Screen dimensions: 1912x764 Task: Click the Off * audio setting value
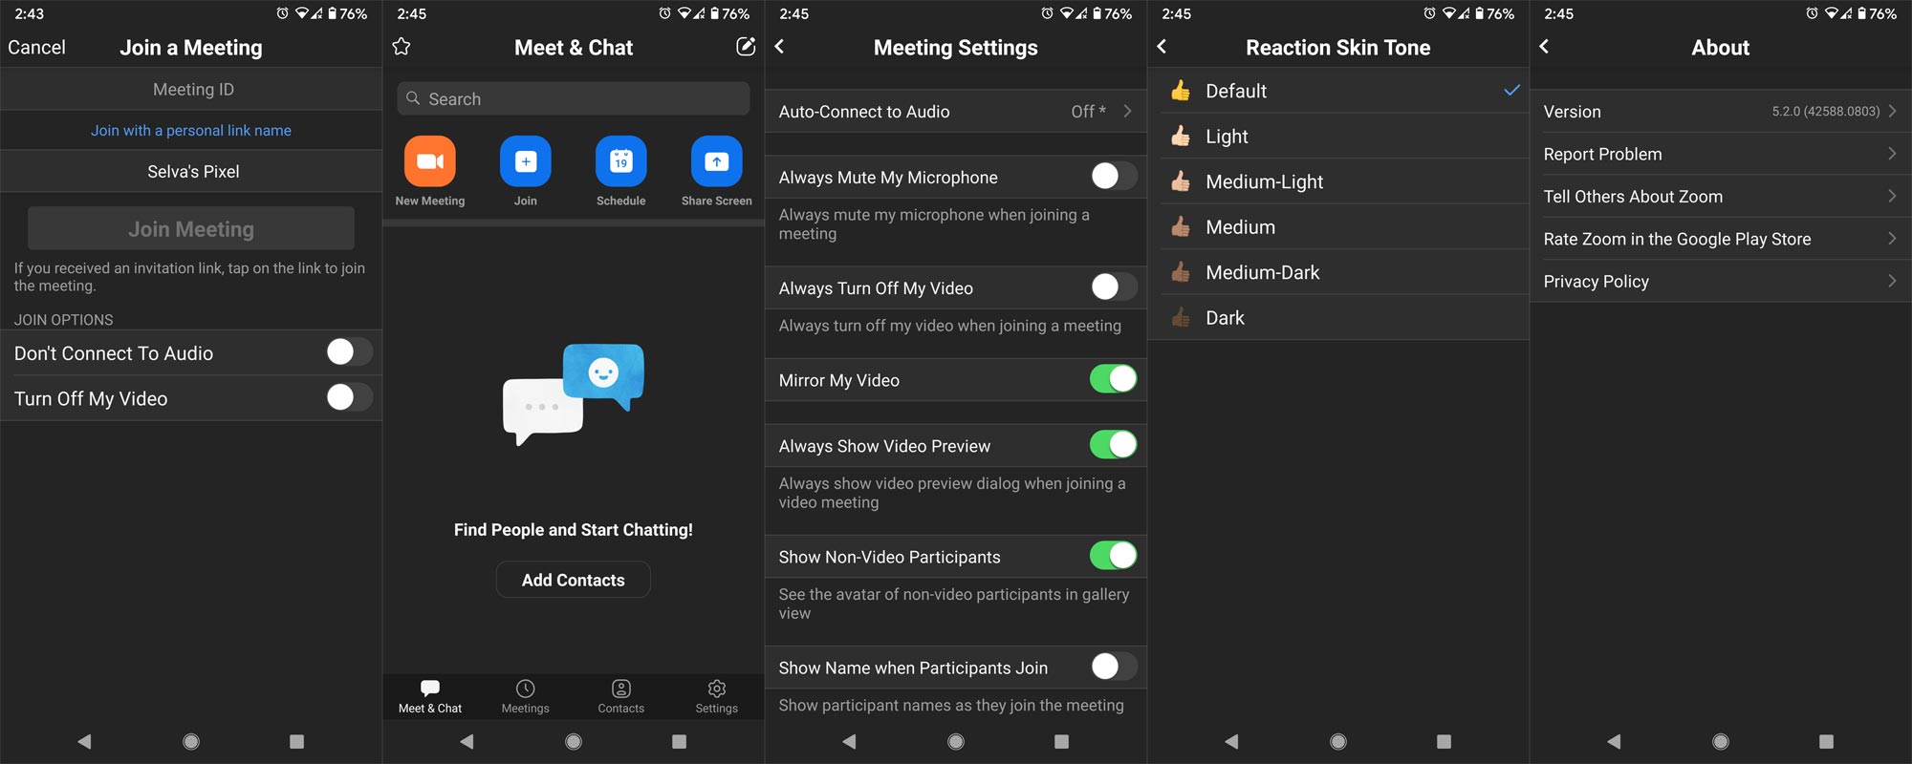pos(1088,112)
